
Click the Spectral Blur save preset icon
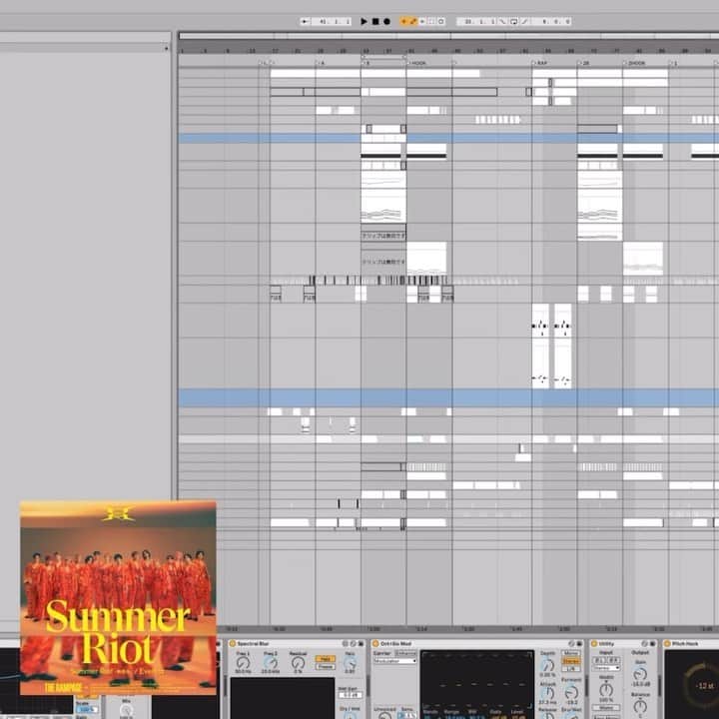(360, 643)
